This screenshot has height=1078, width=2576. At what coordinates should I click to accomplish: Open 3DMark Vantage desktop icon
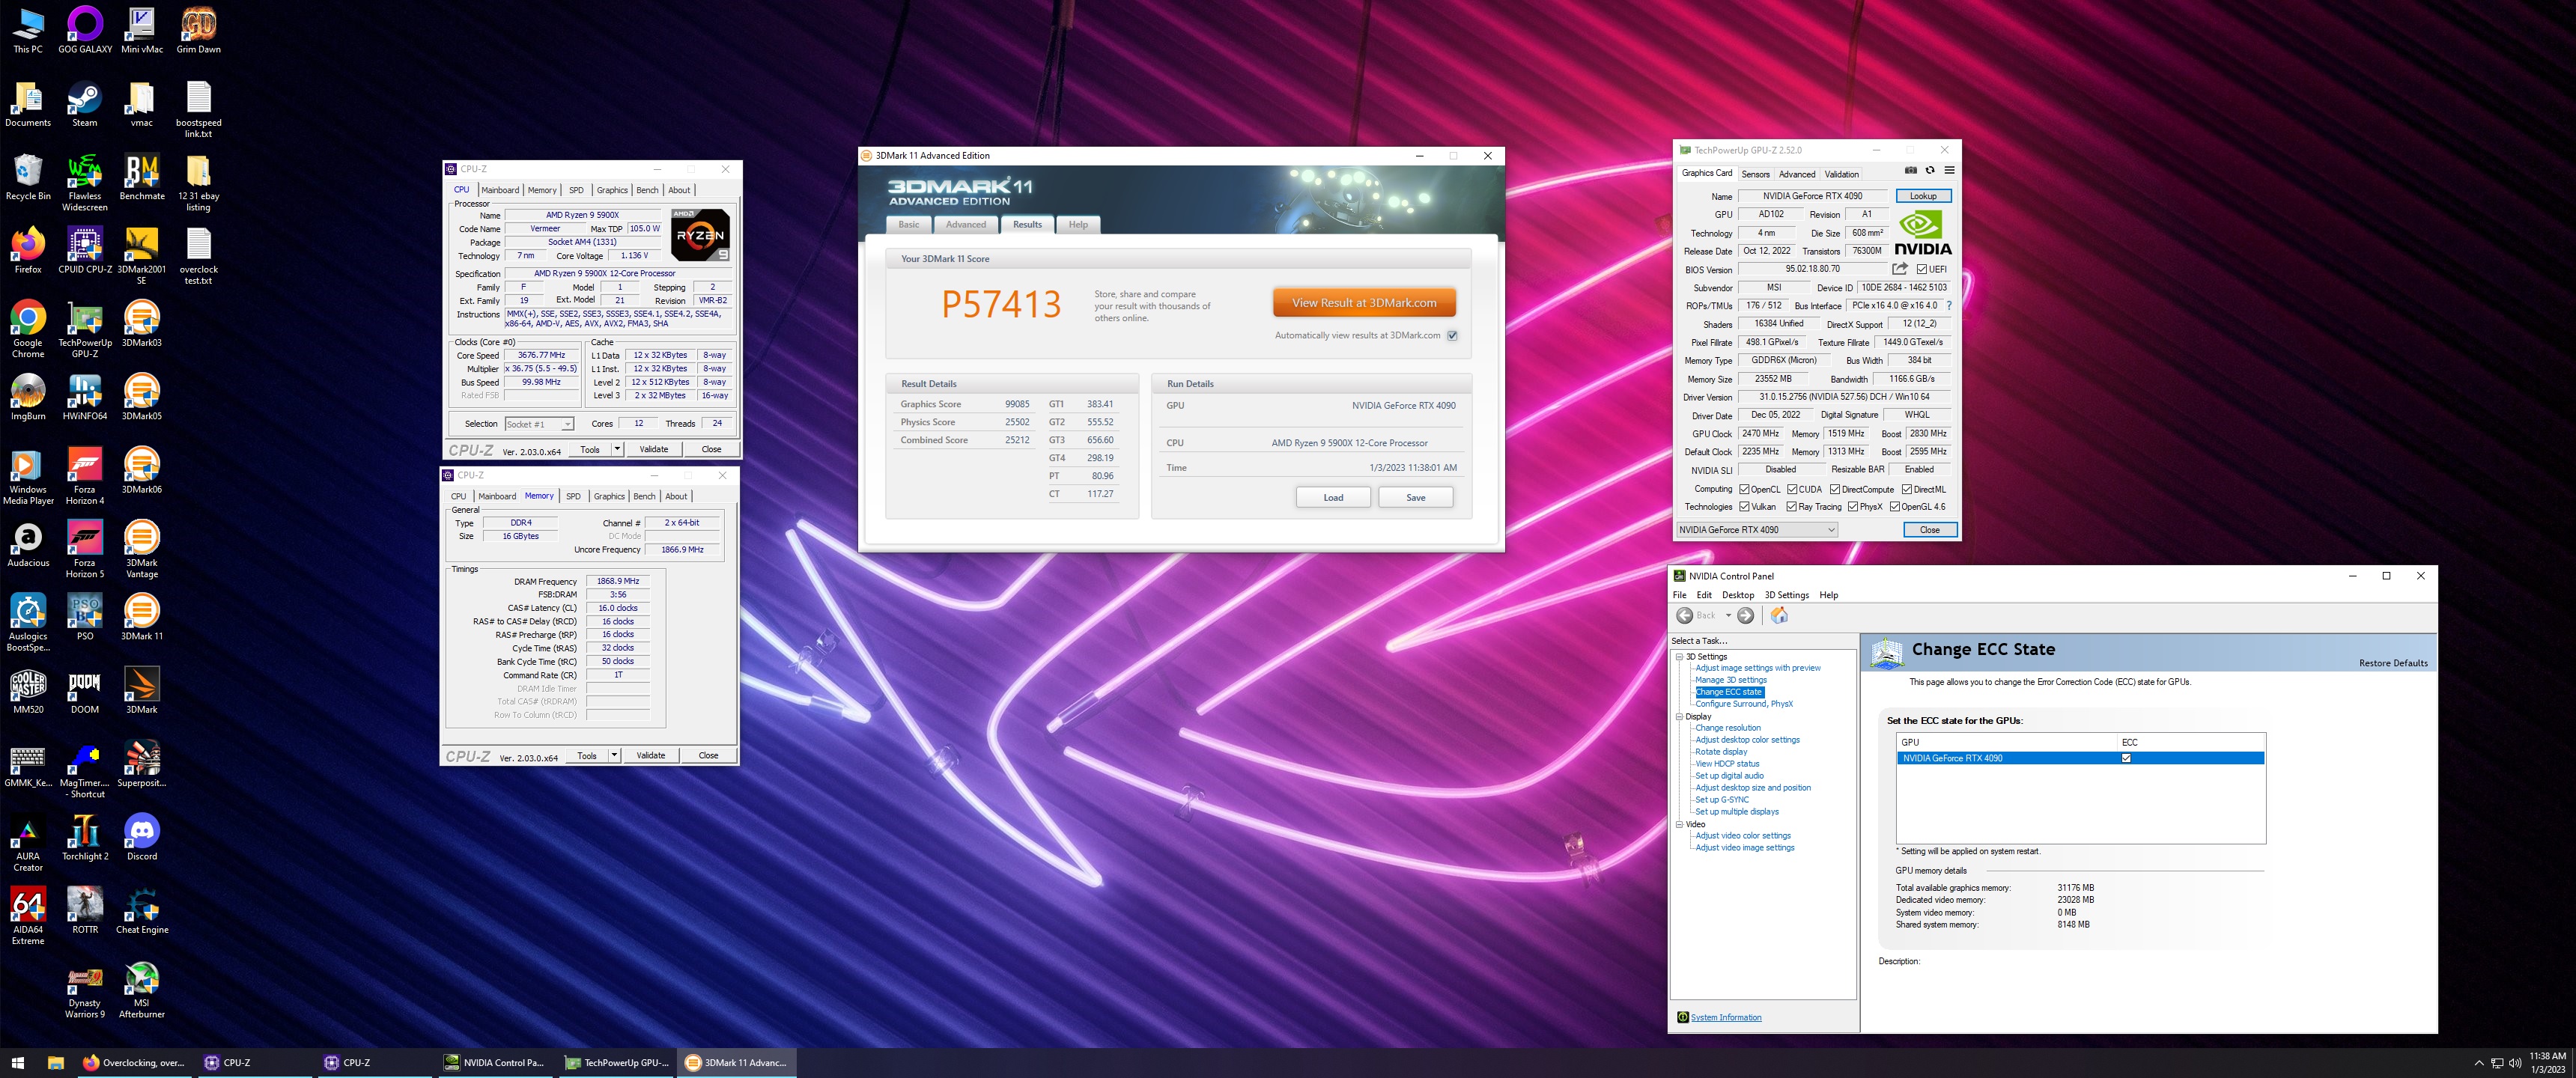click(x=142, y=549)
